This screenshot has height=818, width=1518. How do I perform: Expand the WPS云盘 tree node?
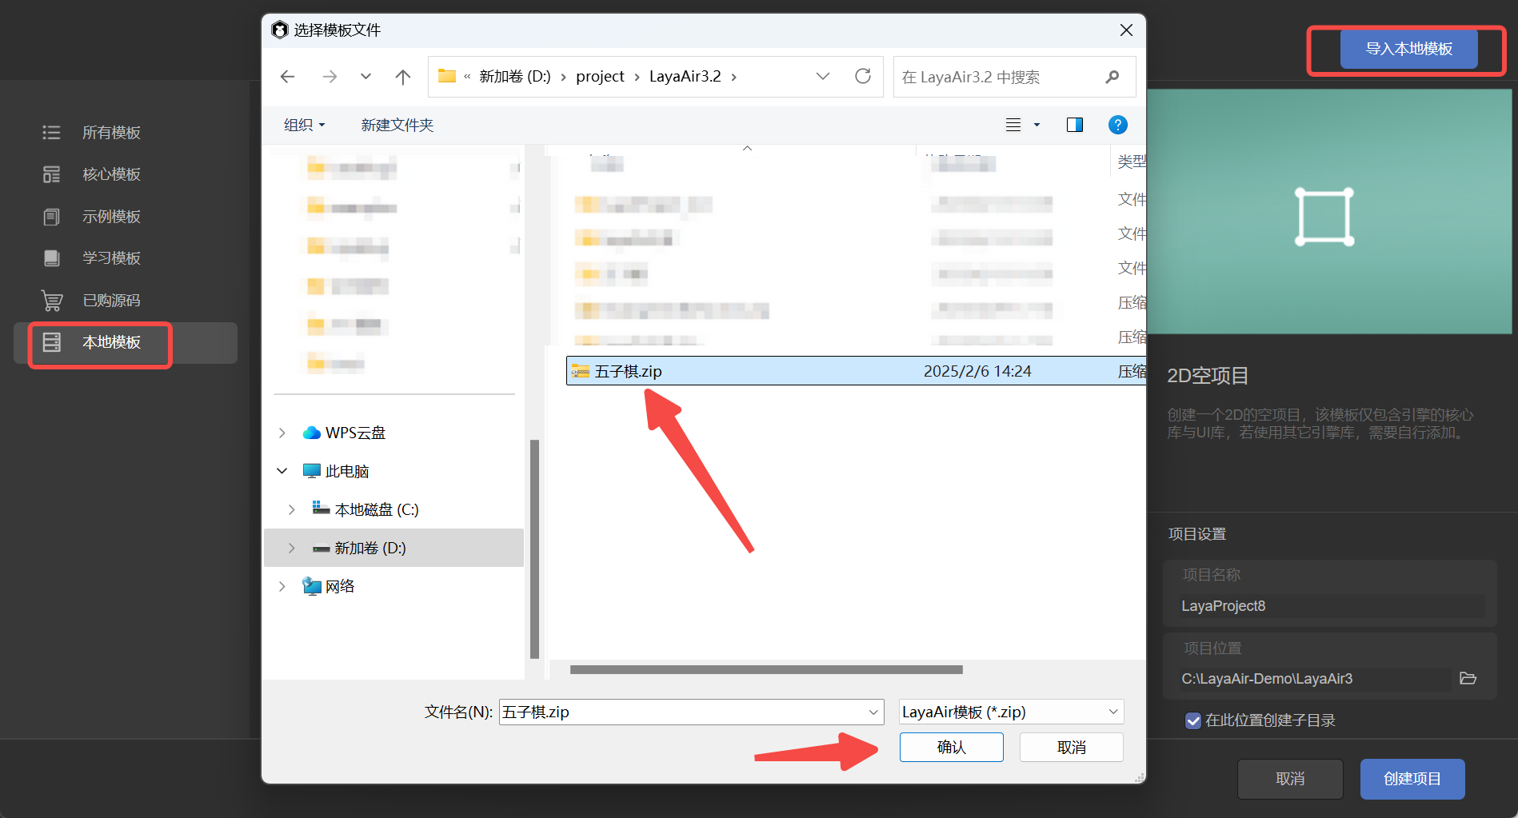point(282,433)
